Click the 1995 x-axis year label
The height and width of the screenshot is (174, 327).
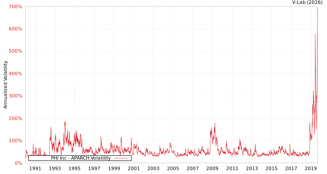[x=75, y=168]
